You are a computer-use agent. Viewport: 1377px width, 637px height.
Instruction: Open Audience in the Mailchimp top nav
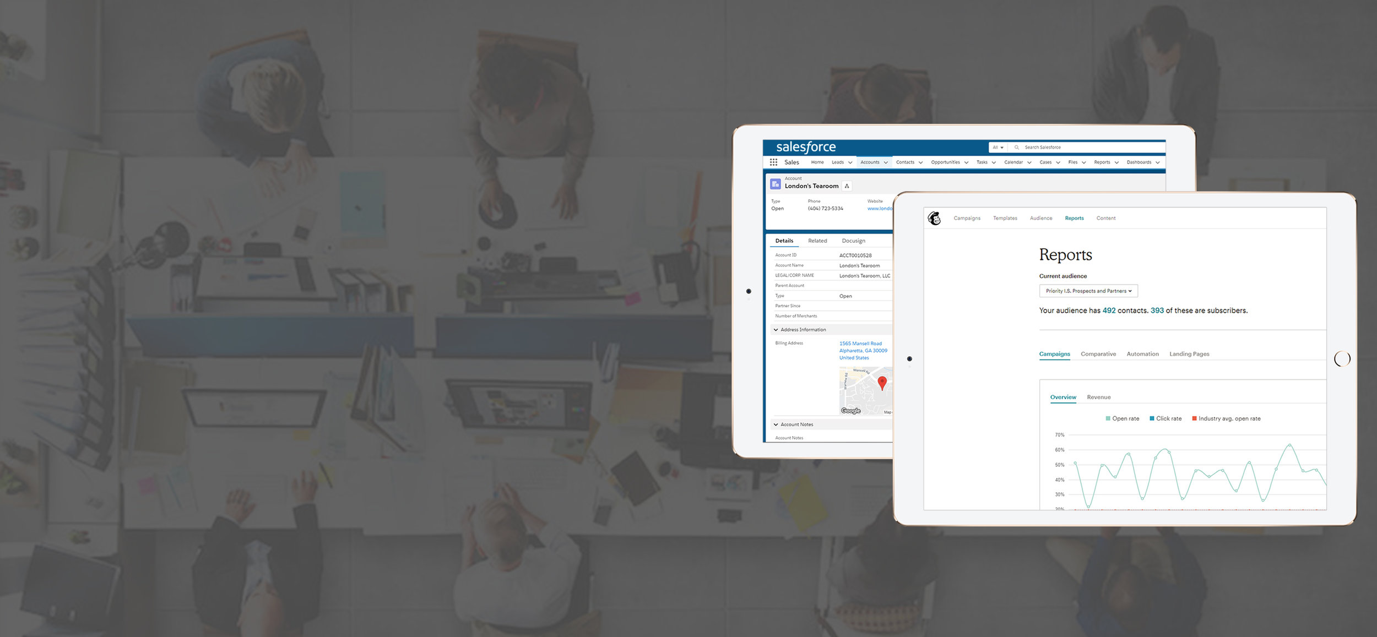(1040, 219)
